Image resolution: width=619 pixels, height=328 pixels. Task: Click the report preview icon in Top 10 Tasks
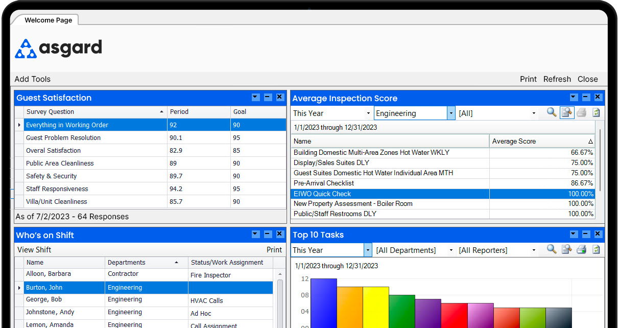tap(566, 249)
